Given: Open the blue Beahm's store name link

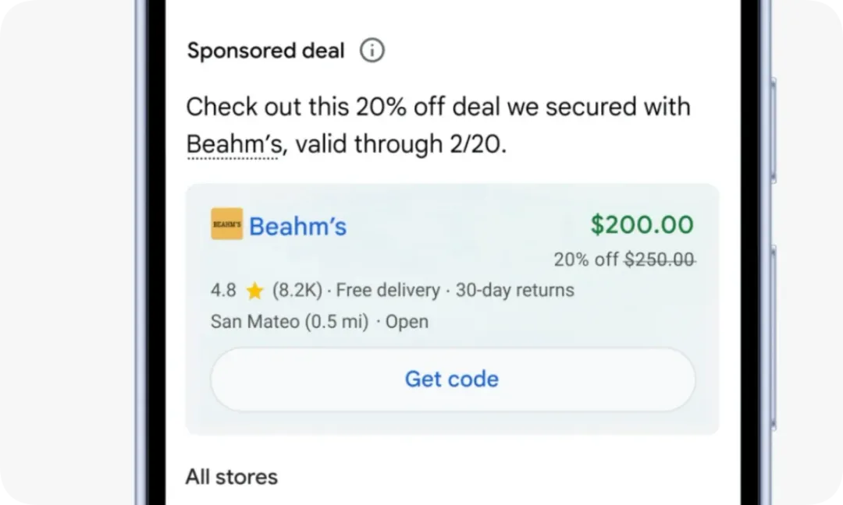Looking at the screenshot, I should click(297, 227).
